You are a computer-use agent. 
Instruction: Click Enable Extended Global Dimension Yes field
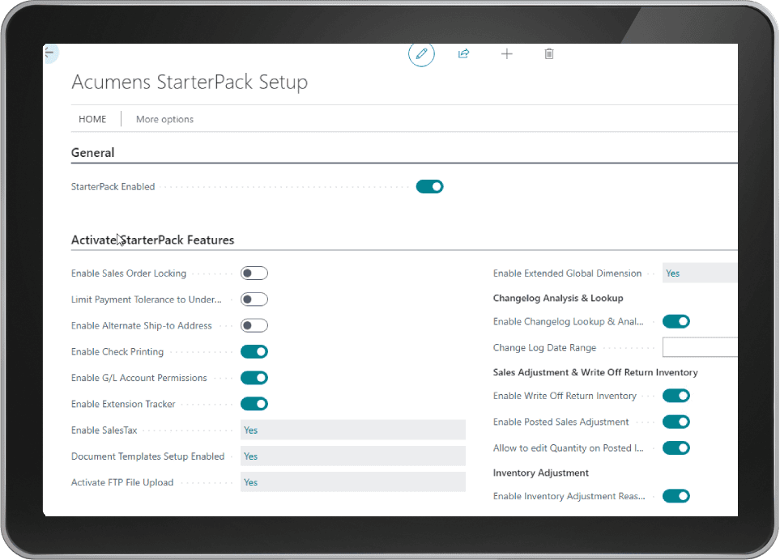pyautogui.click(x=700, y=274)
